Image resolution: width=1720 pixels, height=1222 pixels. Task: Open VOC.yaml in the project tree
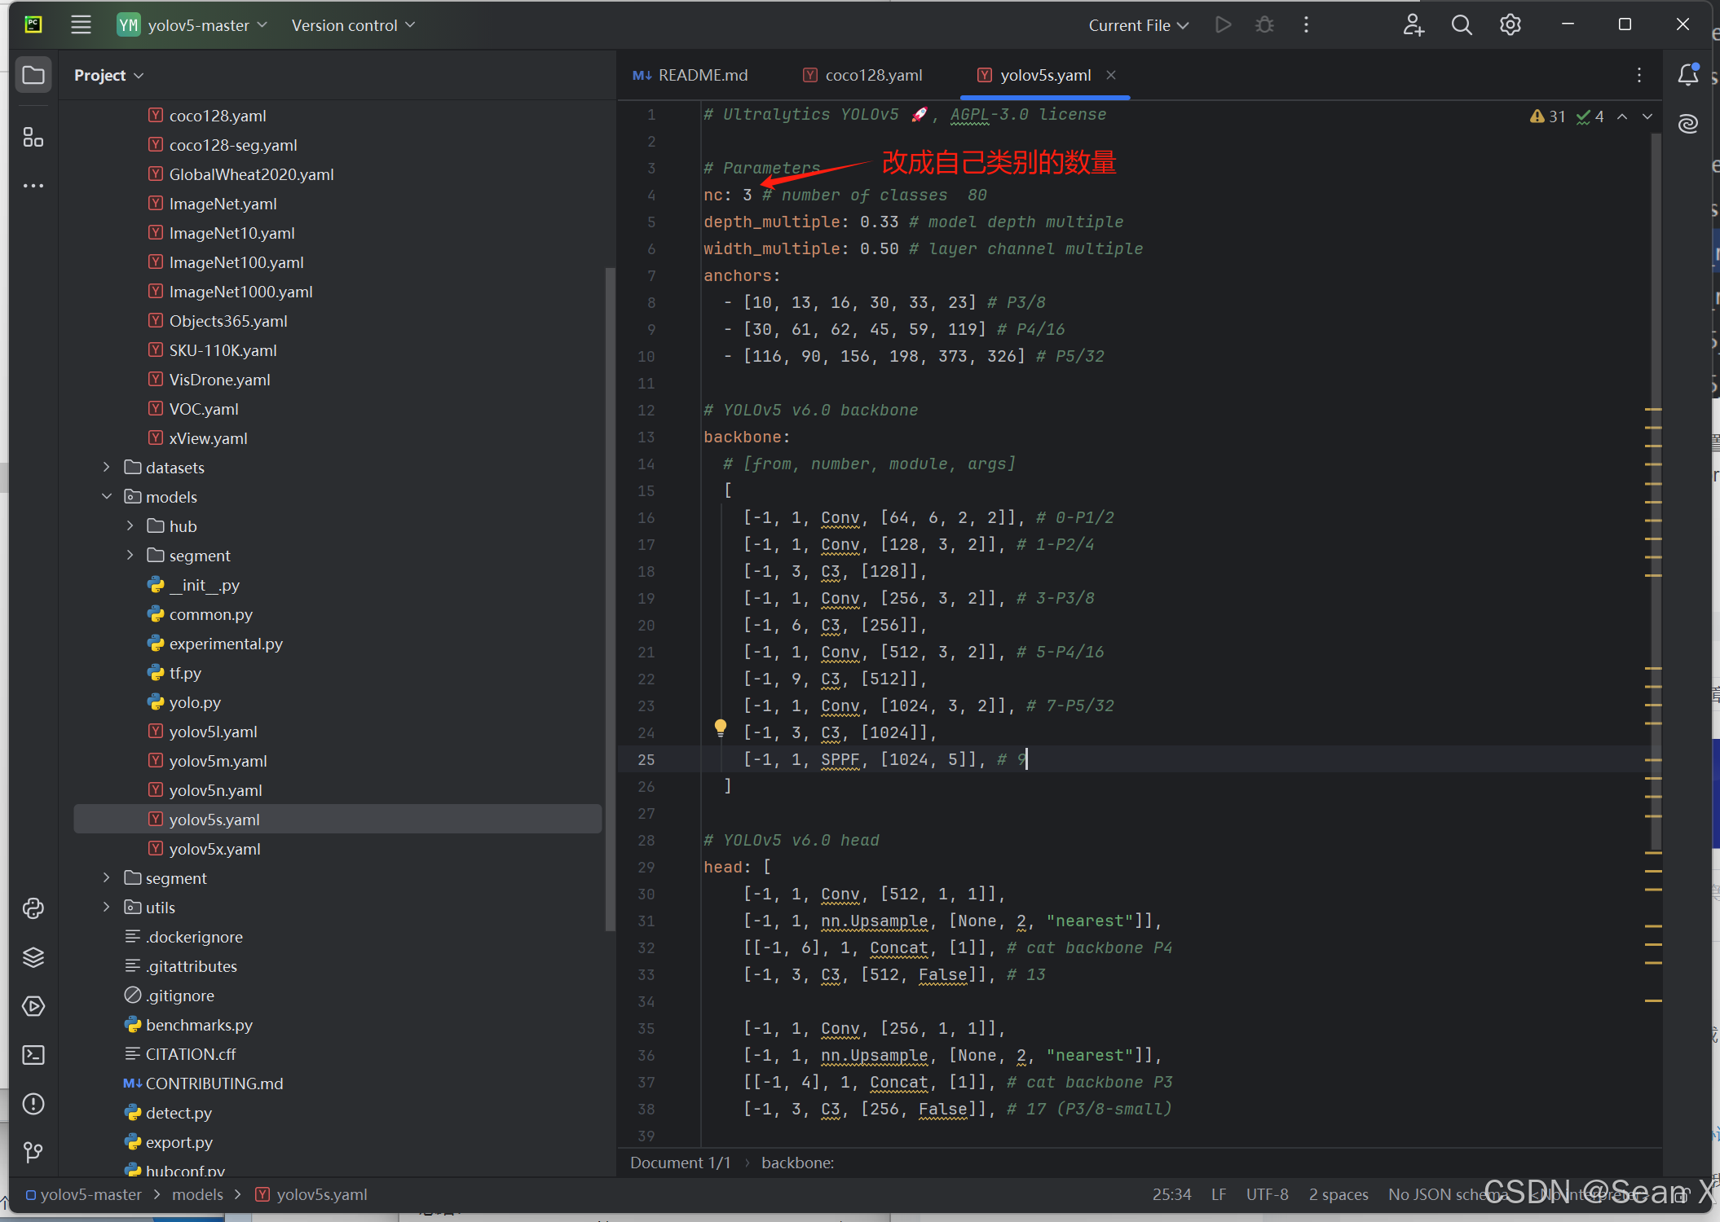click(x=204, y=409)
